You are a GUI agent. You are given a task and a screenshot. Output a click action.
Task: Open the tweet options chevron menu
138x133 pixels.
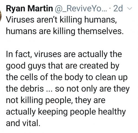[x=129, y=9]
